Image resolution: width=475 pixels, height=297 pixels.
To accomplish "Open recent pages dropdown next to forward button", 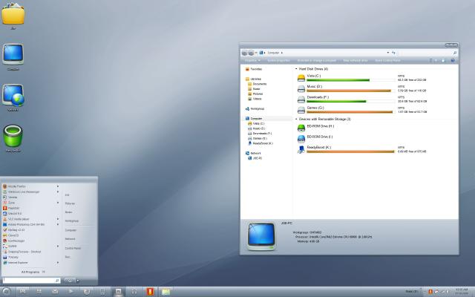I will coord(256,53).
